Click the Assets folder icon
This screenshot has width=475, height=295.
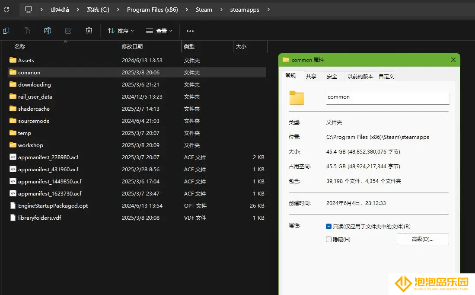coord(13,60)
